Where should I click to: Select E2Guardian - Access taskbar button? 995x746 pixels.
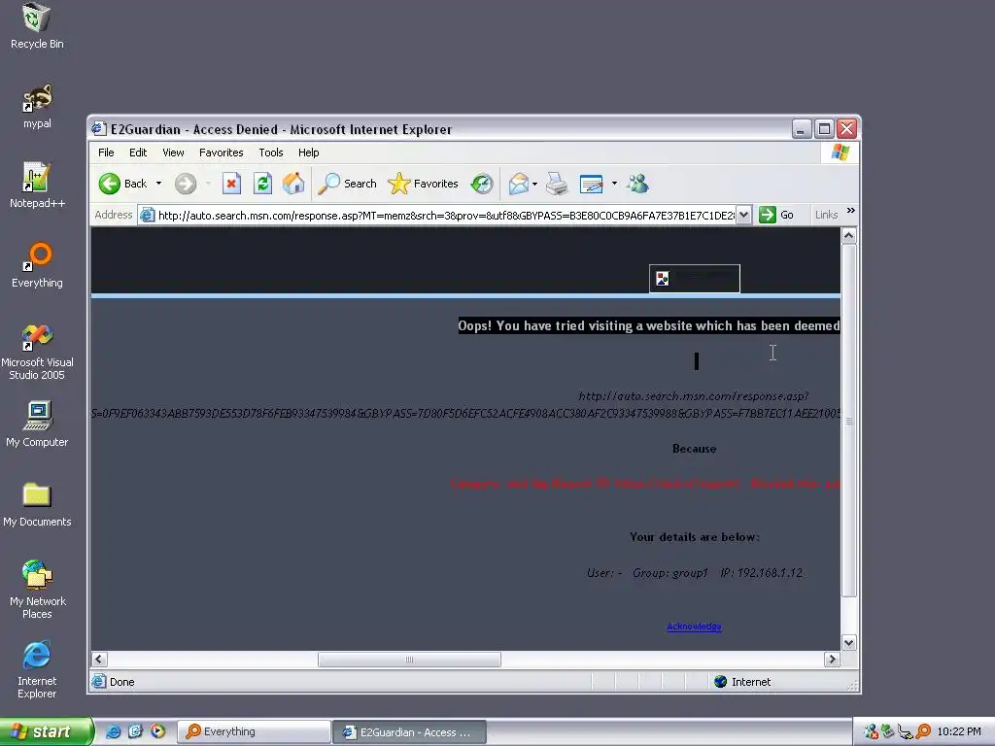point(409,732)
